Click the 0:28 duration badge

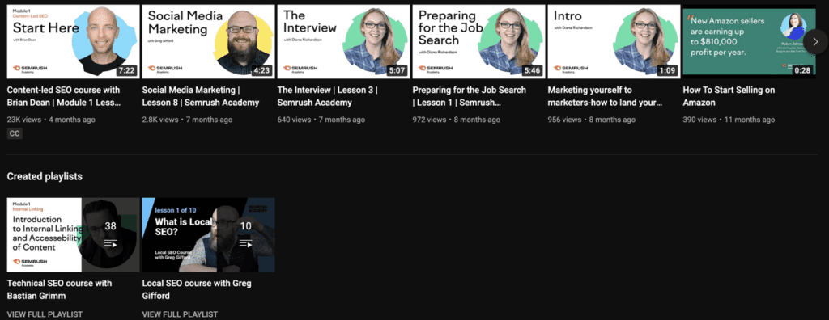802,70
